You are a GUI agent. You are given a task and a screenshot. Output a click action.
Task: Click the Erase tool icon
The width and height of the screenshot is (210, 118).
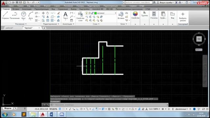[x=58, y=13]
